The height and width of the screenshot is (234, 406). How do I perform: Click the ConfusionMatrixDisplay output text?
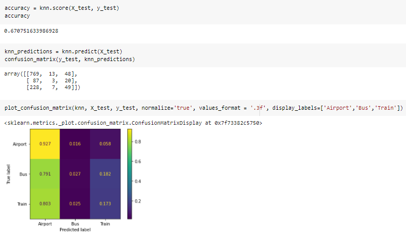click(x=133, y=123)
